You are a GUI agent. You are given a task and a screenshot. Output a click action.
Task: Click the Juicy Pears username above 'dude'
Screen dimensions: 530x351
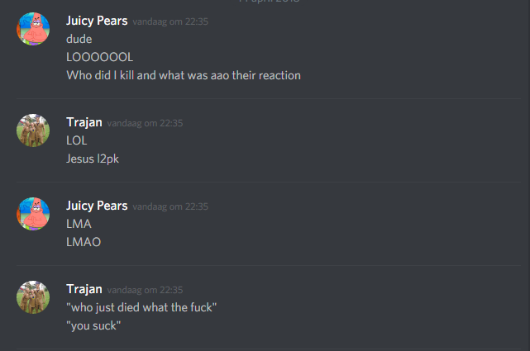pyautogui.click(x=97, y=21)
